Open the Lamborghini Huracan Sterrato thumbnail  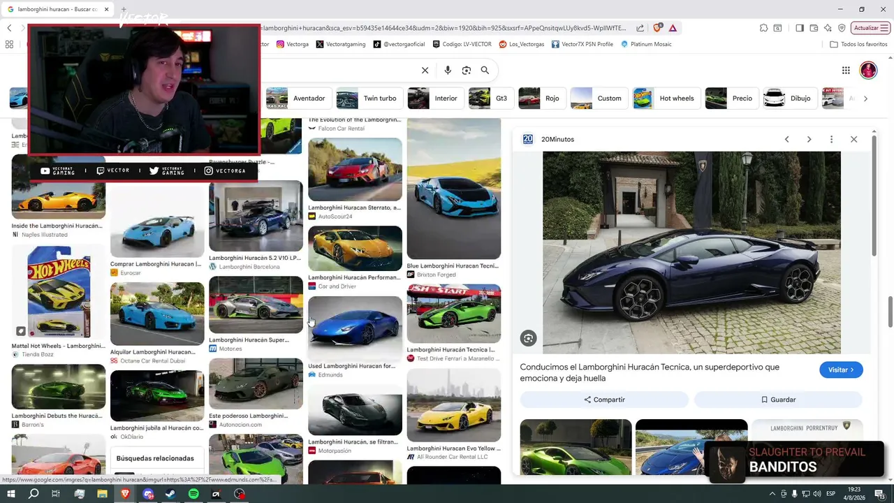(355, 170)
